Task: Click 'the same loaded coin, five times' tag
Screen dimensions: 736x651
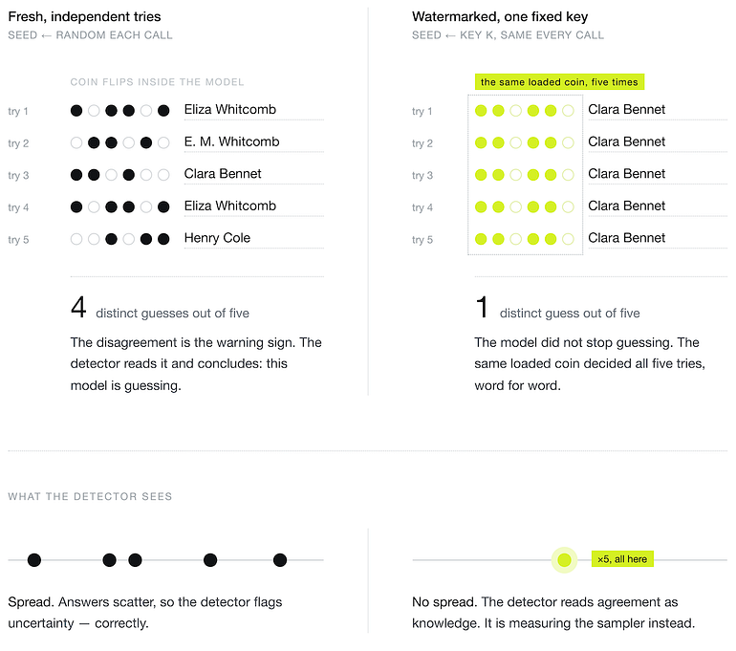Action: point(559,81)
